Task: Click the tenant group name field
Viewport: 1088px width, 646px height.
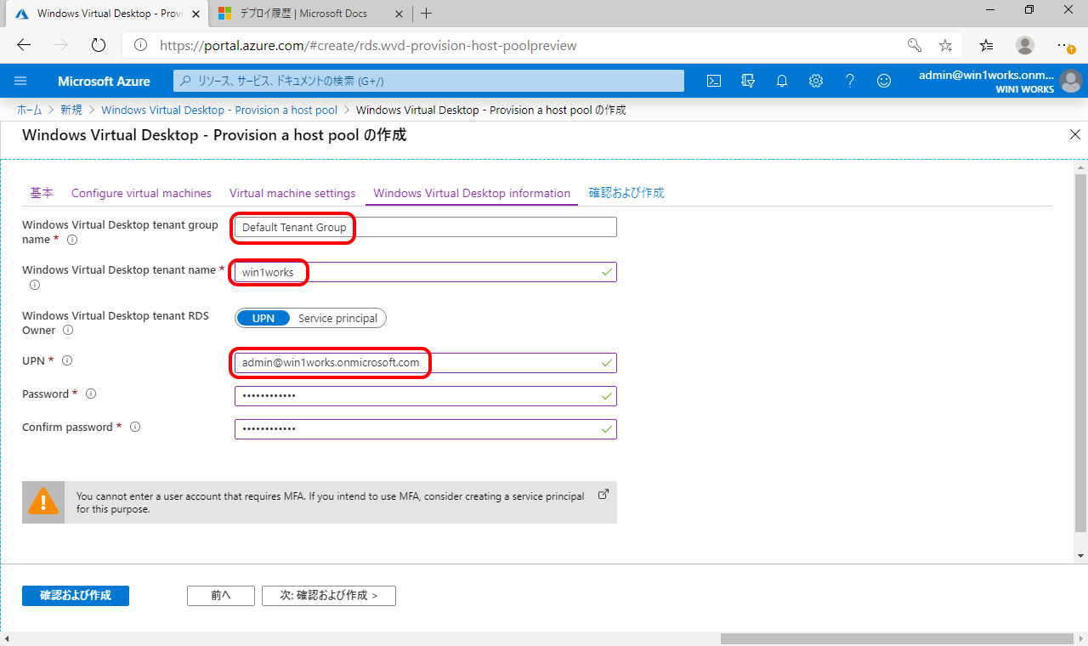Action: [x=426, y=227]
